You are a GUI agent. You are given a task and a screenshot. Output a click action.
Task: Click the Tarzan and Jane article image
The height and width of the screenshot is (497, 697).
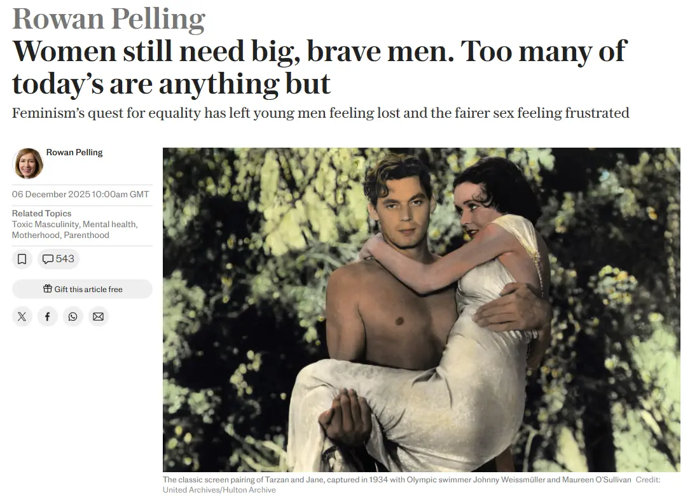[422, 310]
